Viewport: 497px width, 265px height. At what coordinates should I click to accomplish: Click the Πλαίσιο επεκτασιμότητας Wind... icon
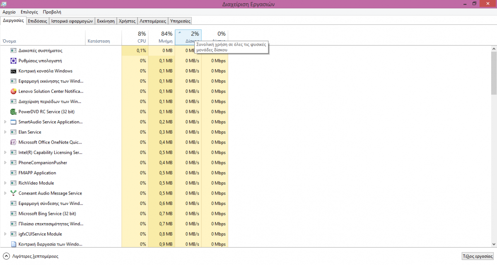(x=13, y=224)
